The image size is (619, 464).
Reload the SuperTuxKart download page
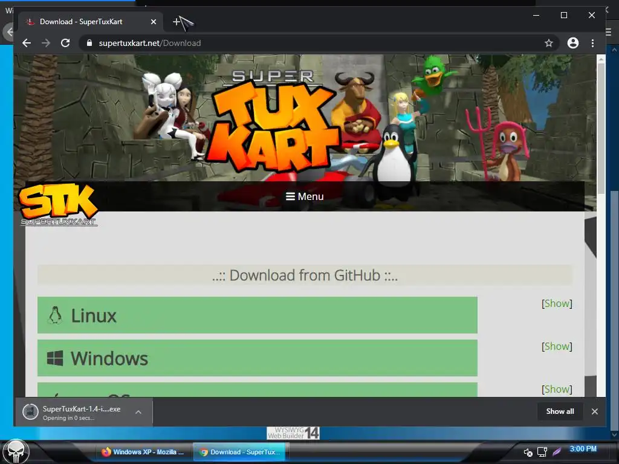[x=65, y=43]
